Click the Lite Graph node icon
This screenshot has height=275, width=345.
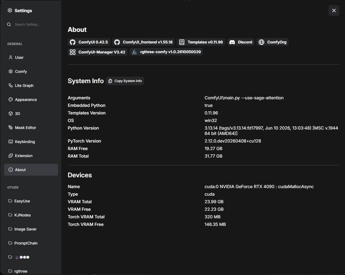11,85
